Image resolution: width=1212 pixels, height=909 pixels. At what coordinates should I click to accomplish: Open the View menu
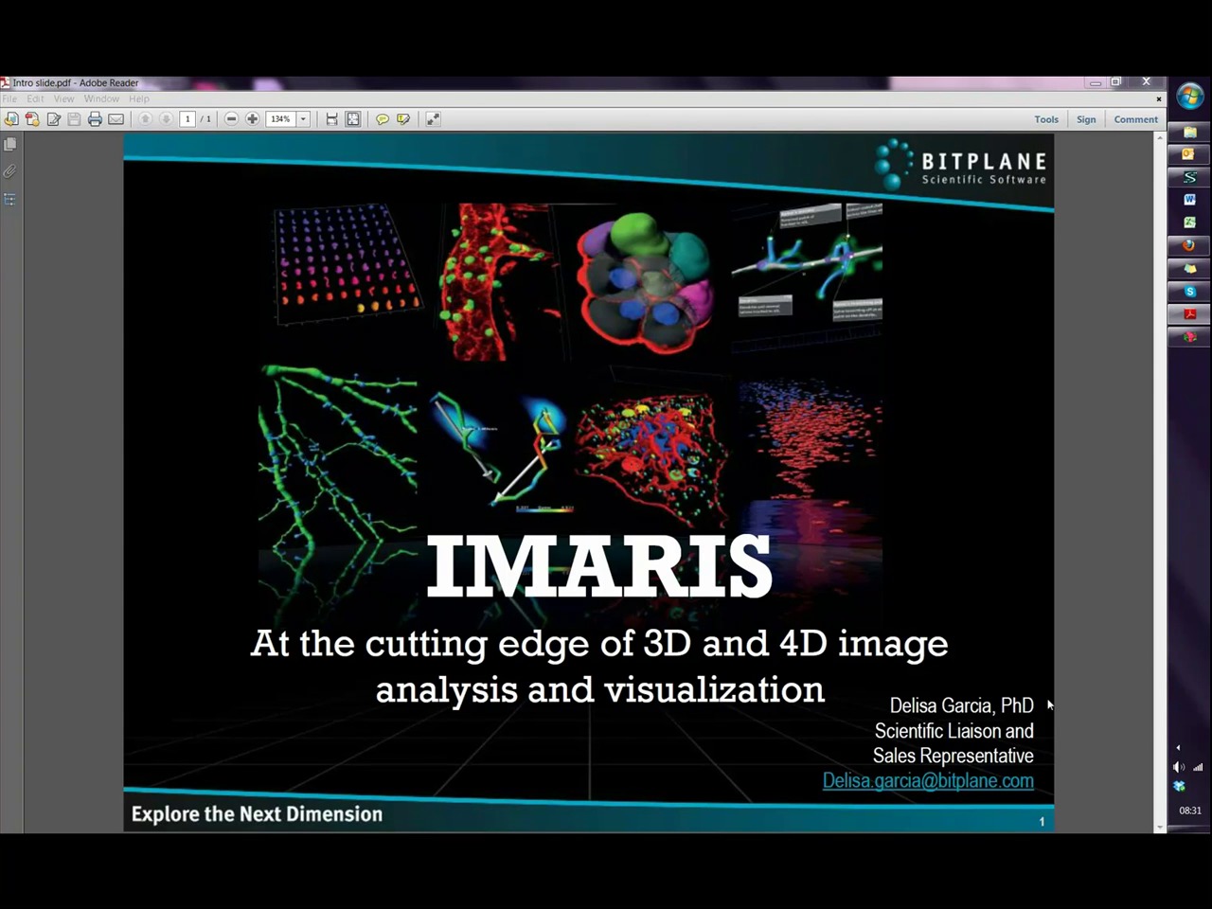tap(63, 98)
